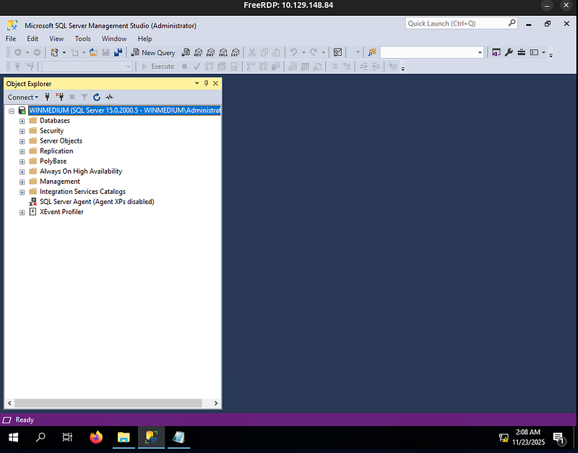This screenshot has height=453, width=578.
Task: Open taskbar search magnifier
Action: coord(40,438)
